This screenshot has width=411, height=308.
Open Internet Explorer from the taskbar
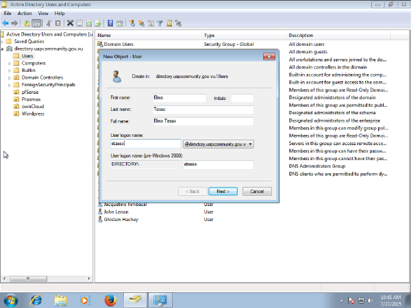(36, 300)
